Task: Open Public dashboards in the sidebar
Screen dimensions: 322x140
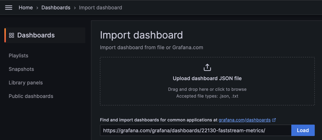Action: (x=31, y=96)
